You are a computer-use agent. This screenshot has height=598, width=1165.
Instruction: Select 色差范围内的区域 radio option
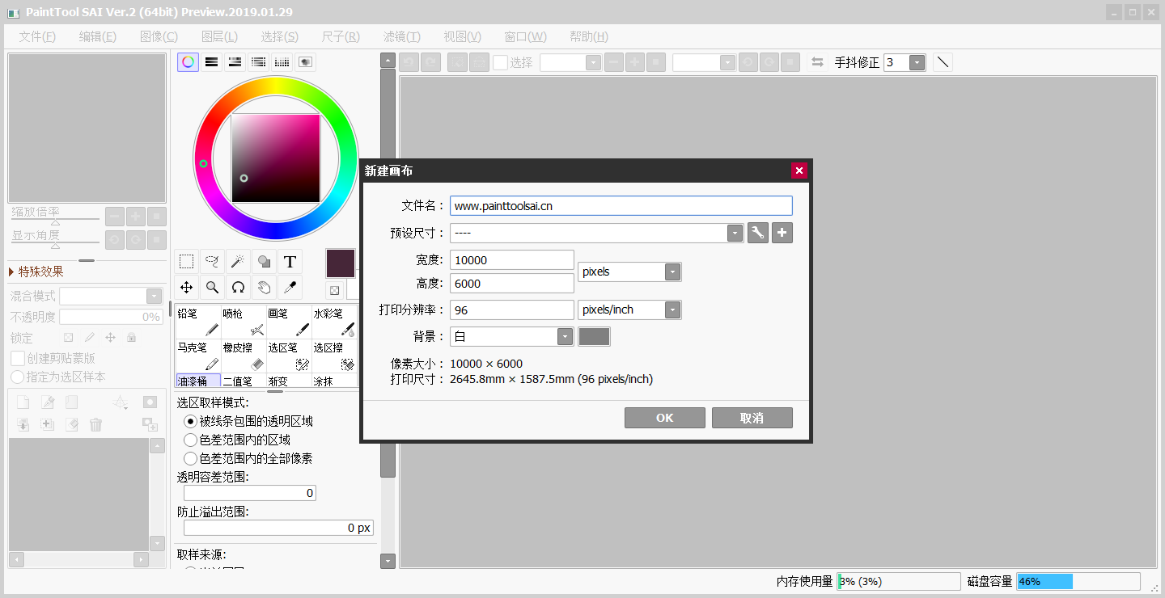(x=190, y=440)
